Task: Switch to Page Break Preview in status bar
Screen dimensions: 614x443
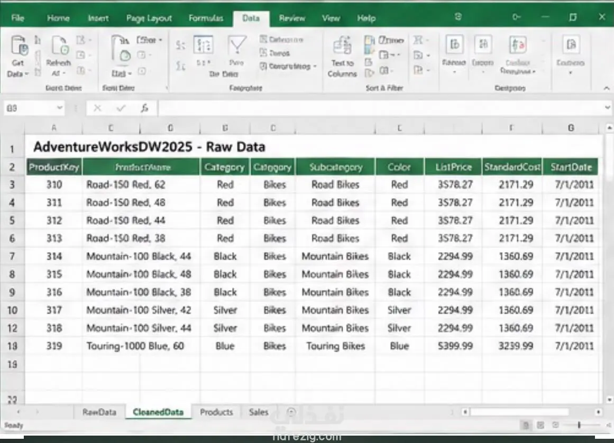Action: point(555,425)
